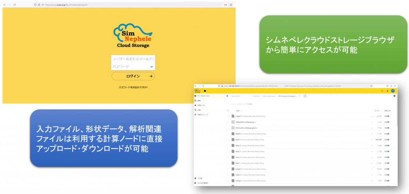Screen dimensions: 409x194
Task: Open three-dot actions menu for 97.6 MB file row
Action: tap(372, 140)
